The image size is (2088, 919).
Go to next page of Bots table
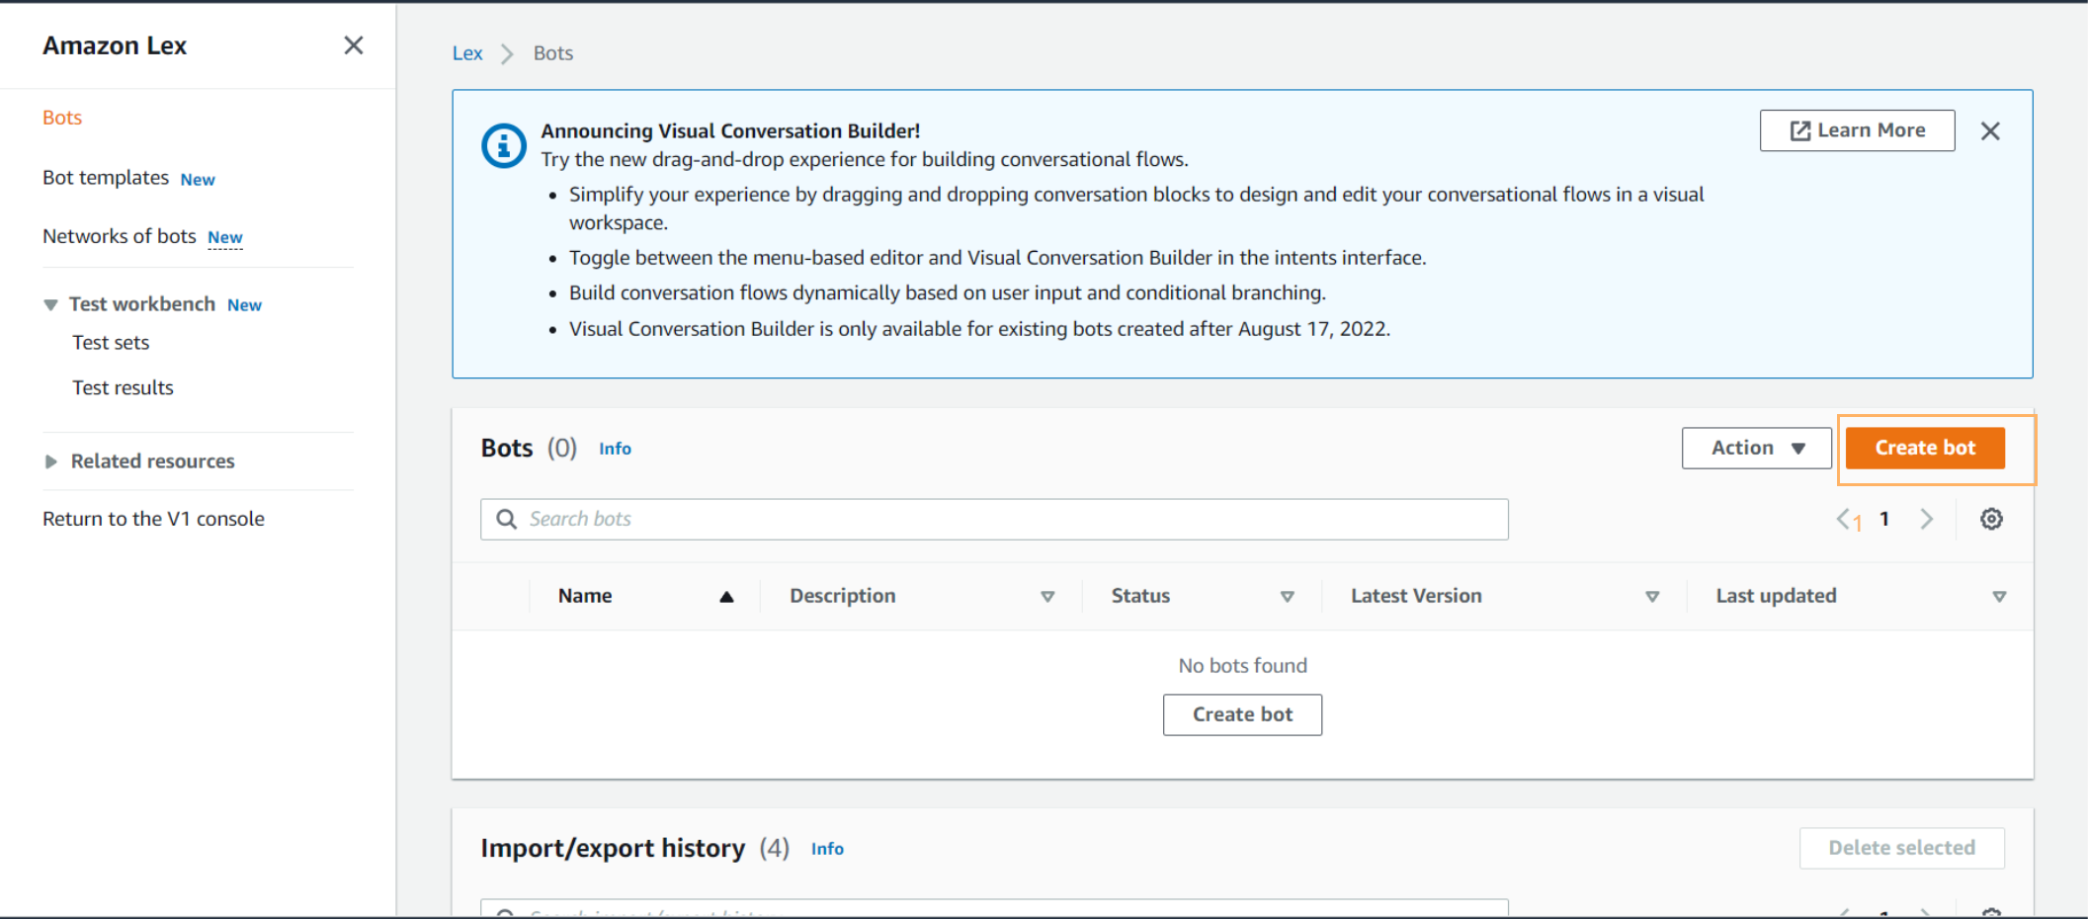(x=1926, y=519)
